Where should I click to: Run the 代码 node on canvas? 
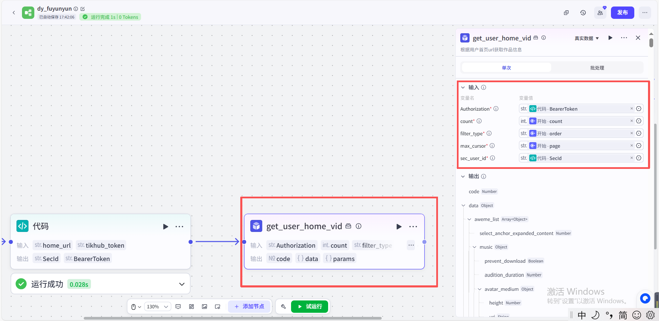click(165, 226)
